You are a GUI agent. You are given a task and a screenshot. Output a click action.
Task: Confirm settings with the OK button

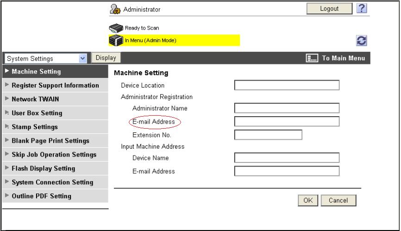coord(308,200)
